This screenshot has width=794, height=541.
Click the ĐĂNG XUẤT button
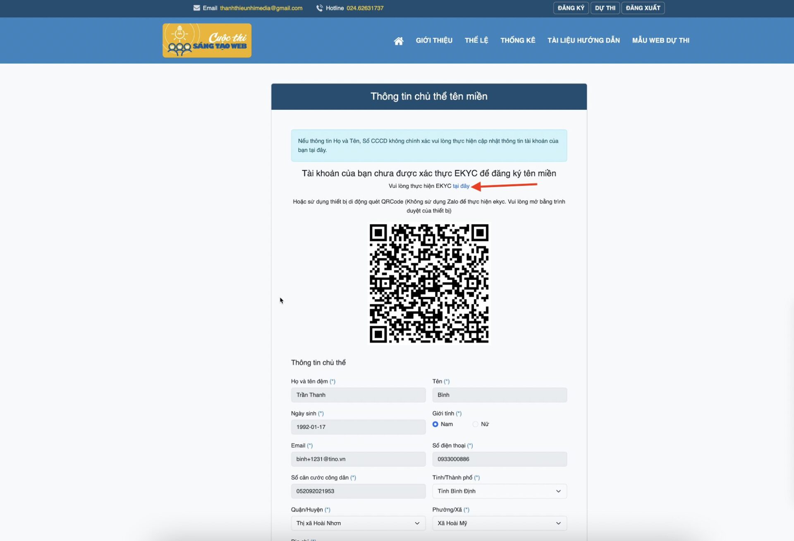pos(643,8)
